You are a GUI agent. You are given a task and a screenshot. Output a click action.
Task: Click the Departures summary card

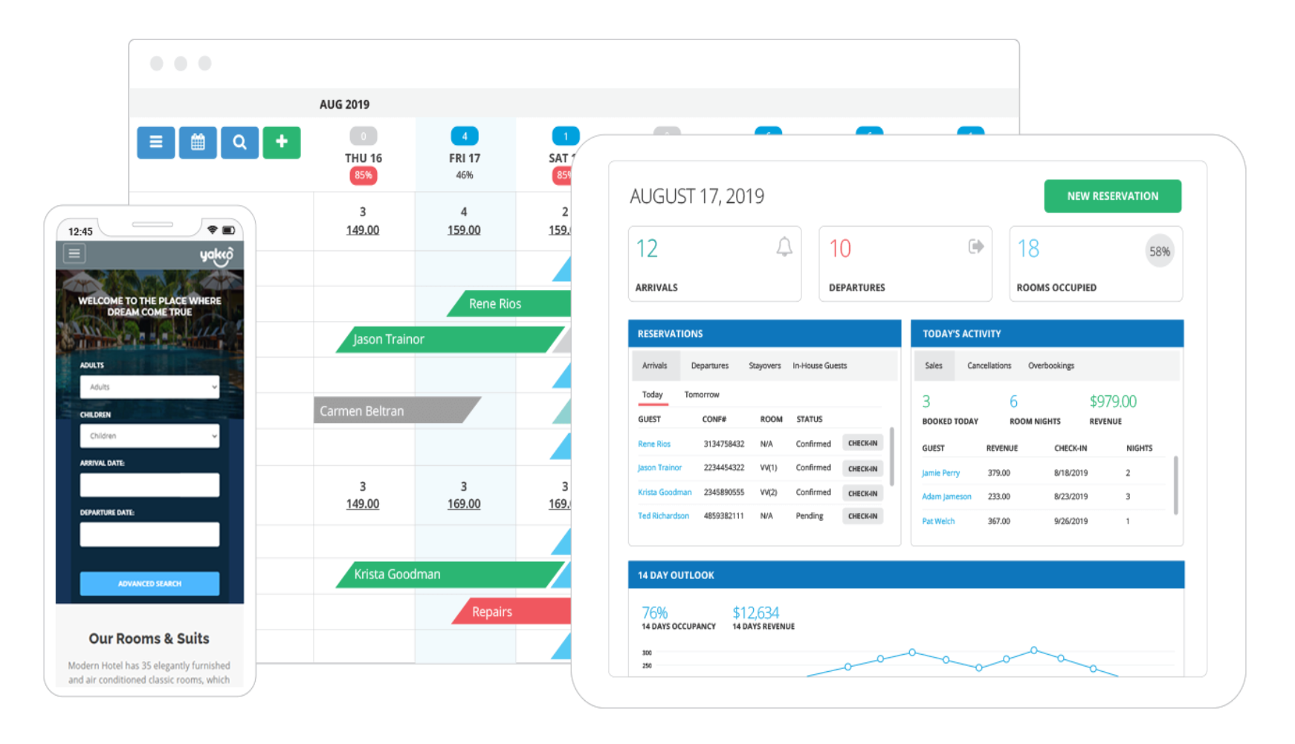905,264
